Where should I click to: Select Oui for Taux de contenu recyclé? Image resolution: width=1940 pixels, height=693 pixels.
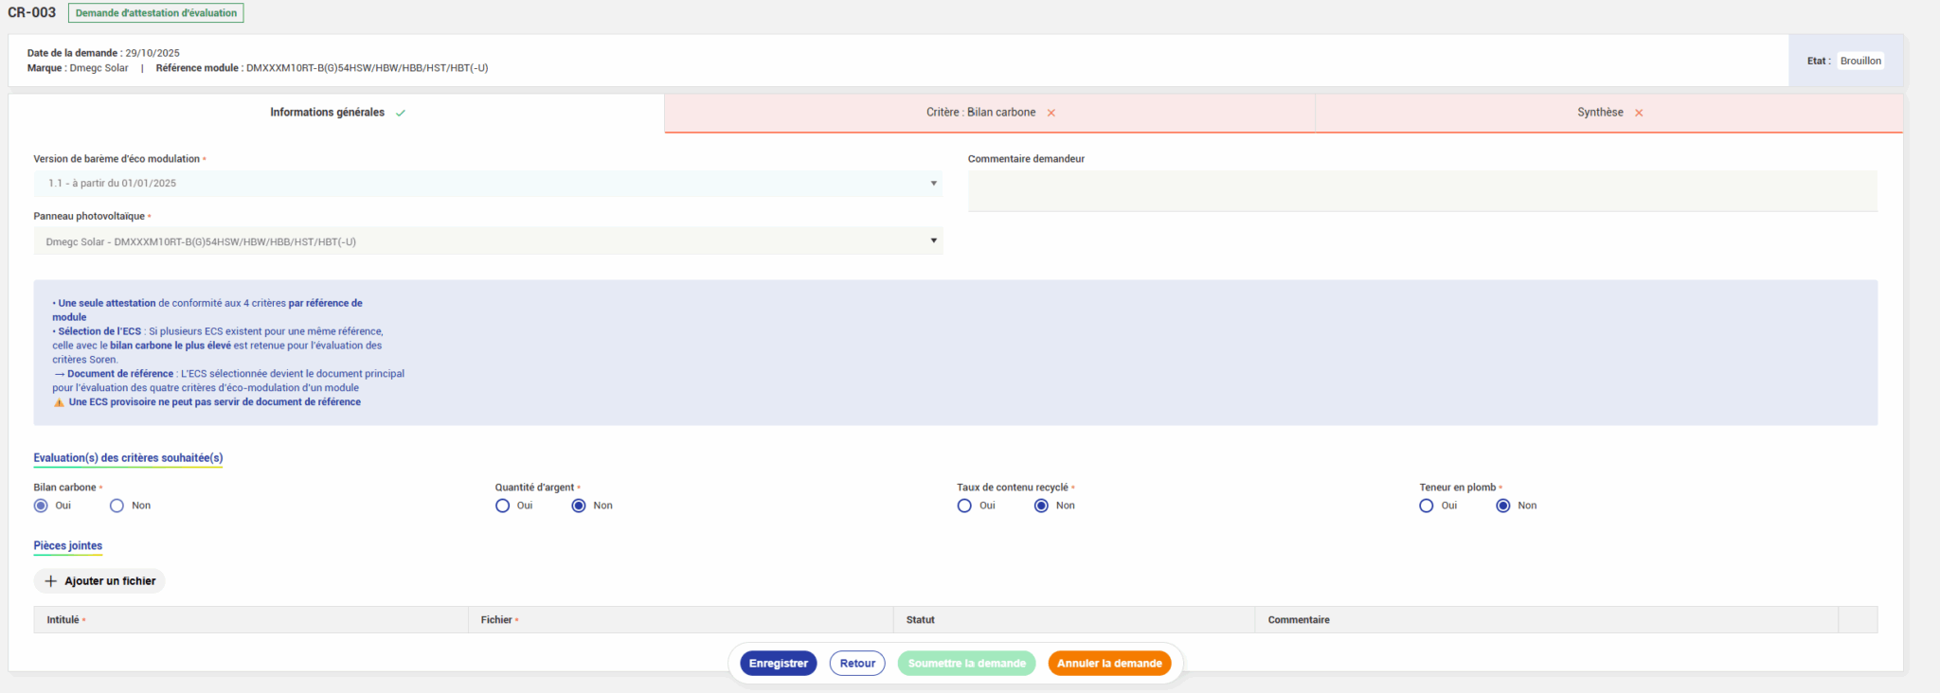point(964,506)
